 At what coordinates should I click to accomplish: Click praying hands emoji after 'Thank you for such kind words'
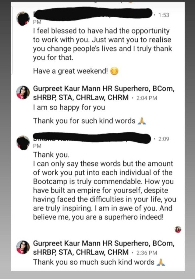click(x=142, y=121)
